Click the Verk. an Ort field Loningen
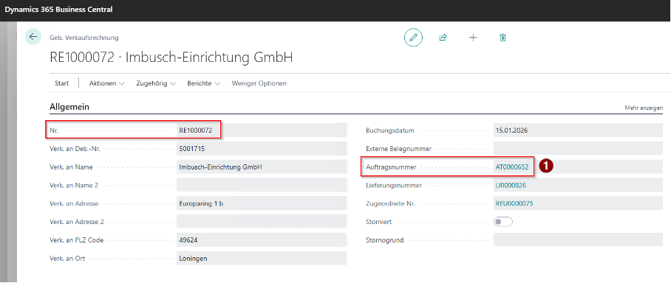Screen dimensions: 671x283 (262, 258)
